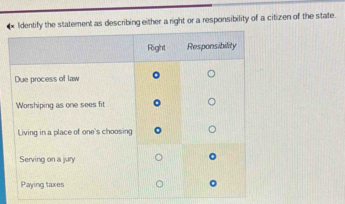Click the 'Living in a place of one's choosing' text
The width and height of the screenshot is (345, 204).
coord(76,132)
